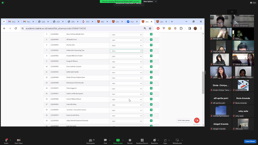Click the green action icon for Fiska Anggraini

click(151, 88)
